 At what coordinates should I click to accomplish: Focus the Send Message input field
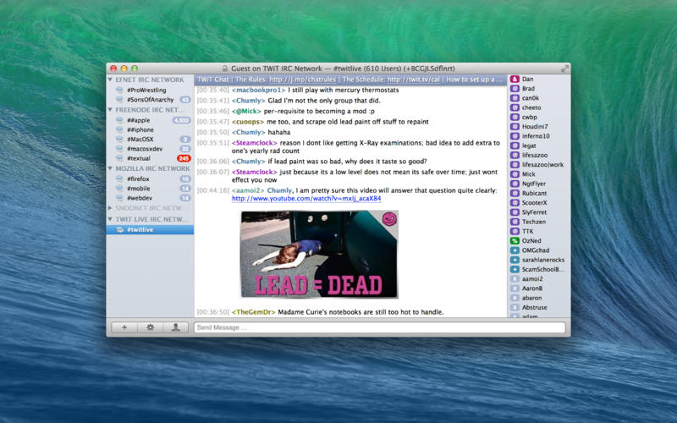[379, 327]
